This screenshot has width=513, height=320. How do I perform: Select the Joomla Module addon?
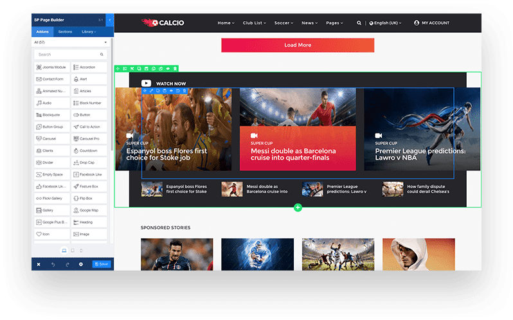[52, 67]
